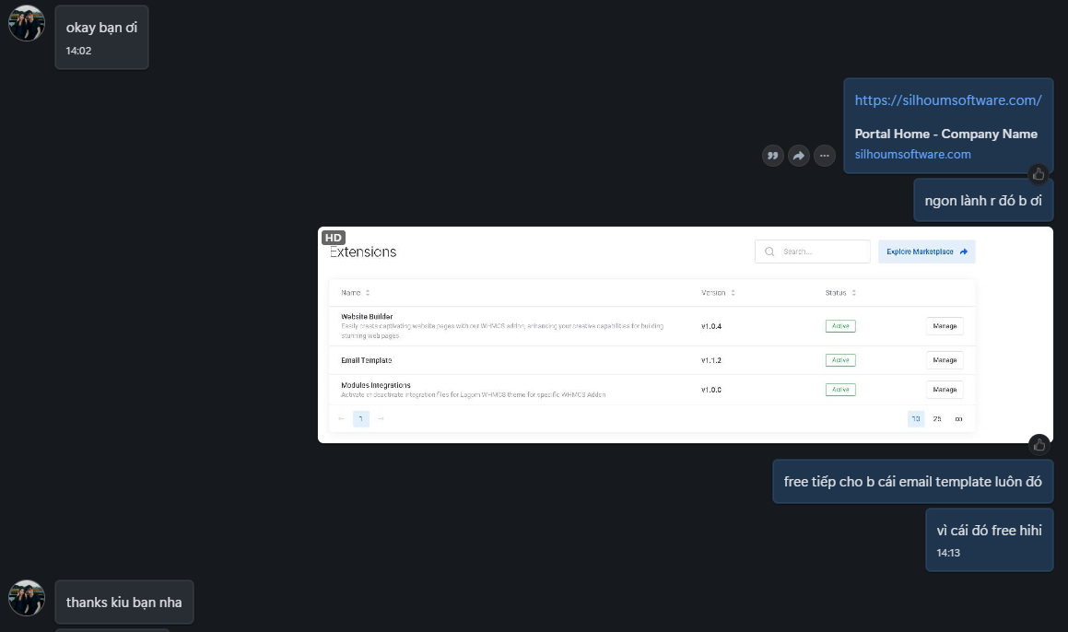Click the quote reply icon beside link message
Viewport: 1068px width, 632px height.
pyautogui.click(x=773, y=156)
